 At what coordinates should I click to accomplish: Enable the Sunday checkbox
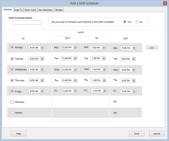click(12, 112)
